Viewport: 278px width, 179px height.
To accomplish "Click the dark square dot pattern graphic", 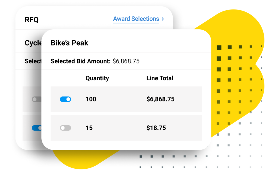I will pos(239,85).
